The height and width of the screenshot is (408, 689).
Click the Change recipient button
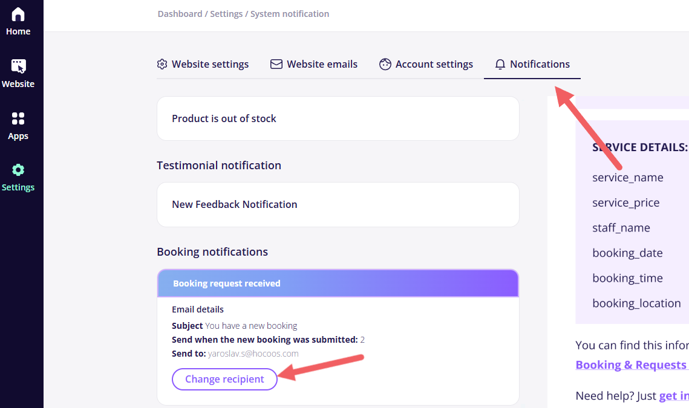click(224, 379)
